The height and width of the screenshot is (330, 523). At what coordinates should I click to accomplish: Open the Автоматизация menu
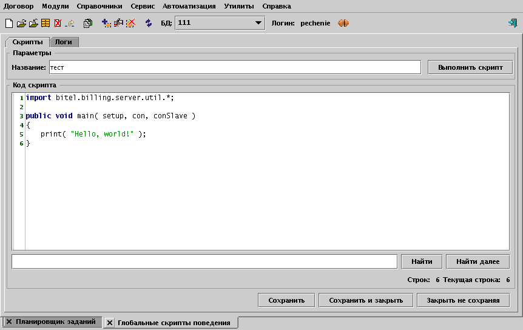[189, 6]
